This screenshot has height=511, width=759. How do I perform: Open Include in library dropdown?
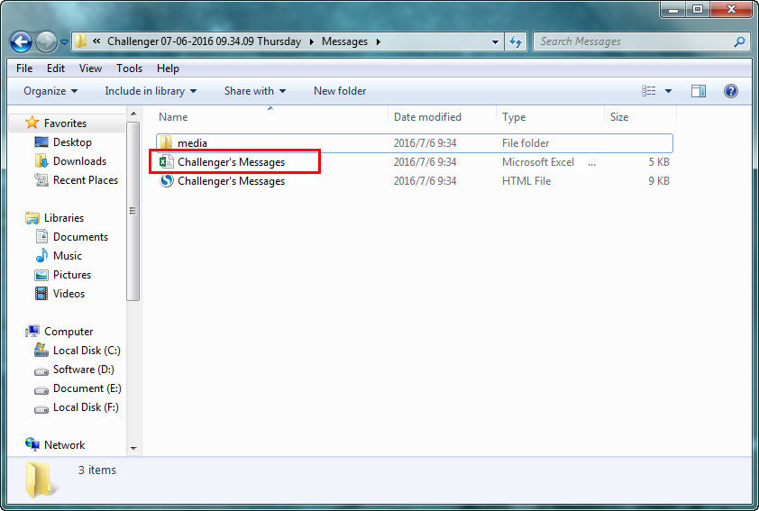(151, 91)
